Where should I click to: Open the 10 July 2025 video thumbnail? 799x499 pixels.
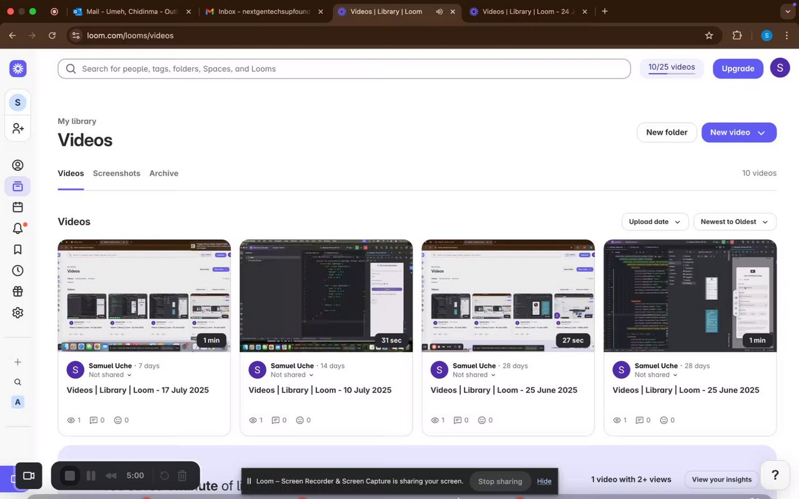tap(326, 296)
